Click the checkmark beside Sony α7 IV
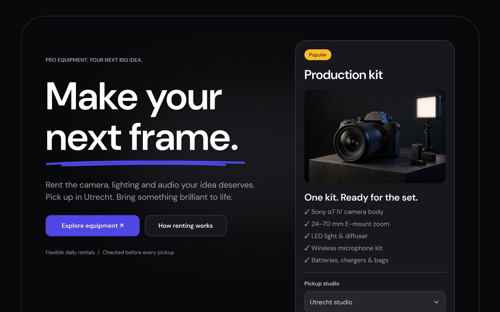500x312 pixels. [307, 212]
